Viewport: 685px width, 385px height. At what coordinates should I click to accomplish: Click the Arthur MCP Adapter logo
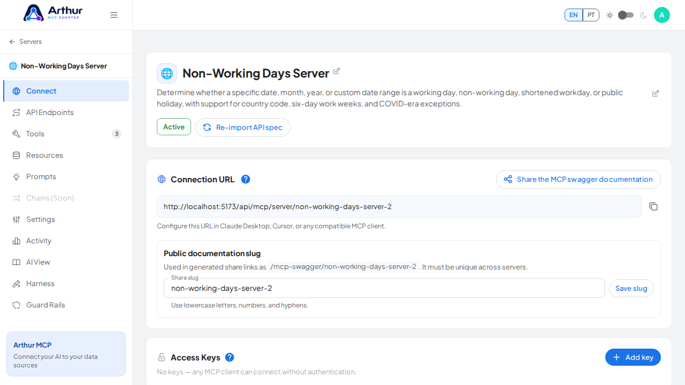click(x=52, y=13)
